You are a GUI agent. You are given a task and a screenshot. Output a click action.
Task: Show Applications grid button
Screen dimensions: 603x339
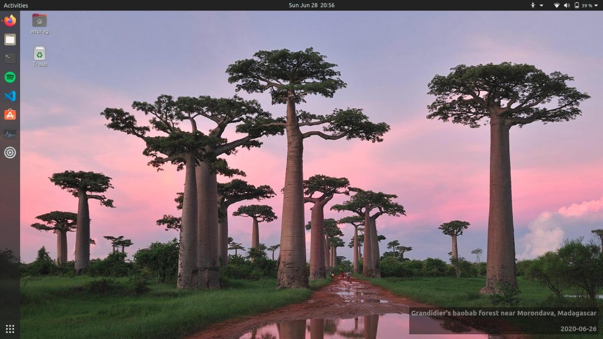click(10, 329)
